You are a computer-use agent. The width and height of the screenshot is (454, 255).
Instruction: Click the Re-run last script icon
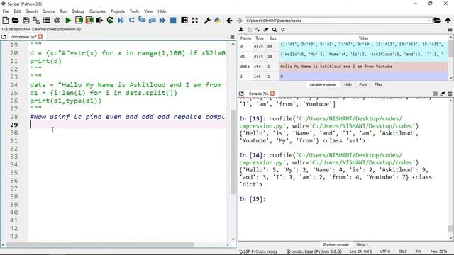110,21
